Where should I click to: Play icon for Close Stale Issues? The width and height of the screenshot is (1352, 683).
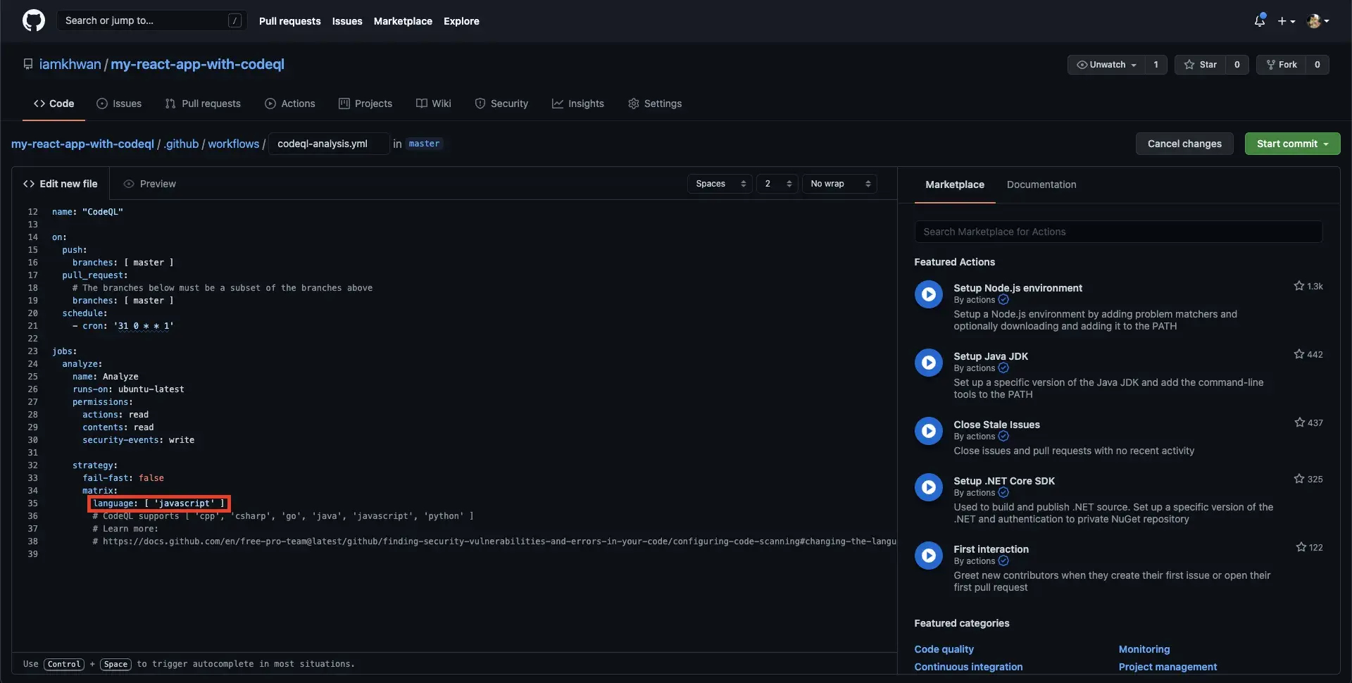click(x=928, y=431)
